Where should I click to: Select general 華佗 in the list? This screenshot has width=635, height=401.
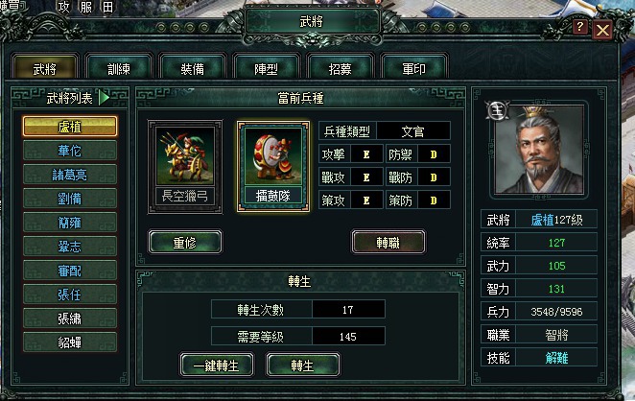(70, 151)
